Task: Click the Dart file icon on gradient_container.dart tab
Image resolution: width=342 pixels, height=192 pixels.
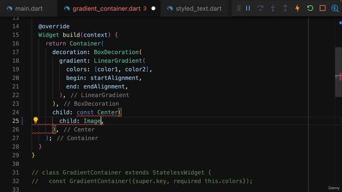Action: tap(67, 9)
